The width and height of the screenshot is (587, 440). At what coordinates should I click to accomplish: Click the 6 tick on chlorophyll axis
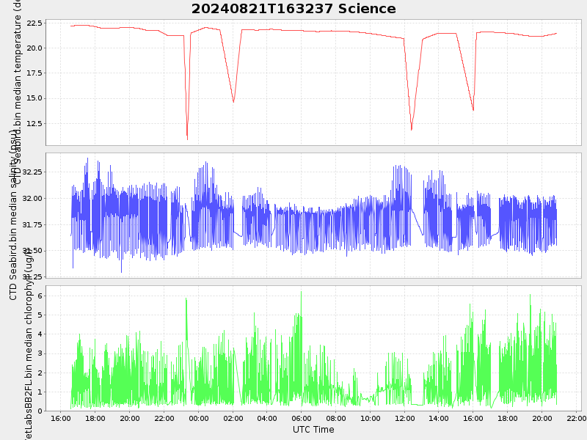click(40, 296)
